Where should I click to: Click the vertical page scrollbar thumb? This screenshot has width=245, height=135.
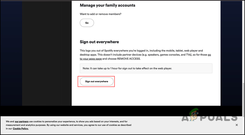pyautogui.click(x=243, y=97)
